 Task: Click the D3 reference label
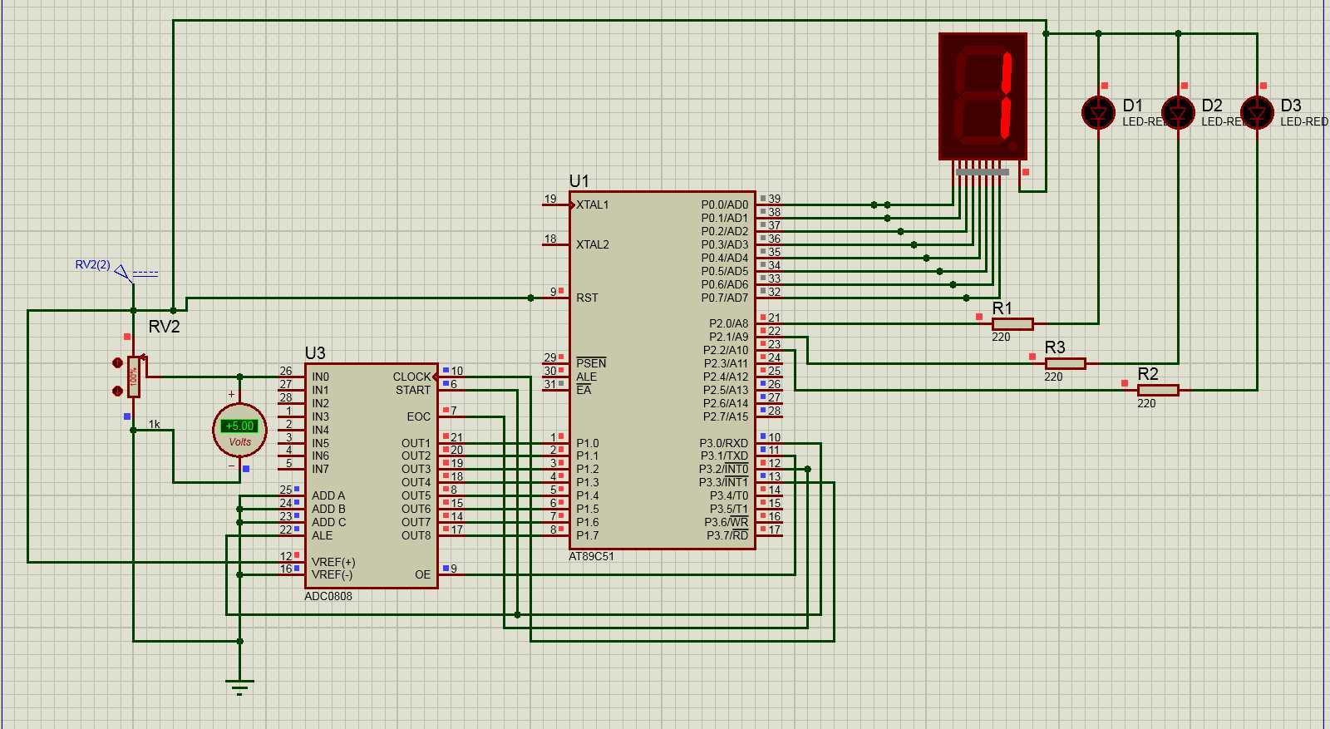[x=1291, y=106]
